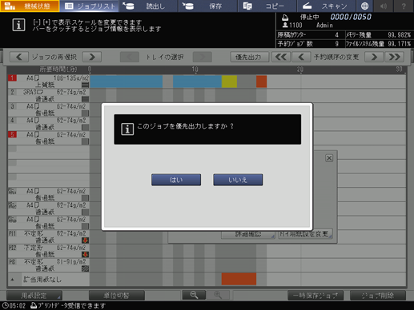Click yellow job bar in tray 1

(229, 81)
